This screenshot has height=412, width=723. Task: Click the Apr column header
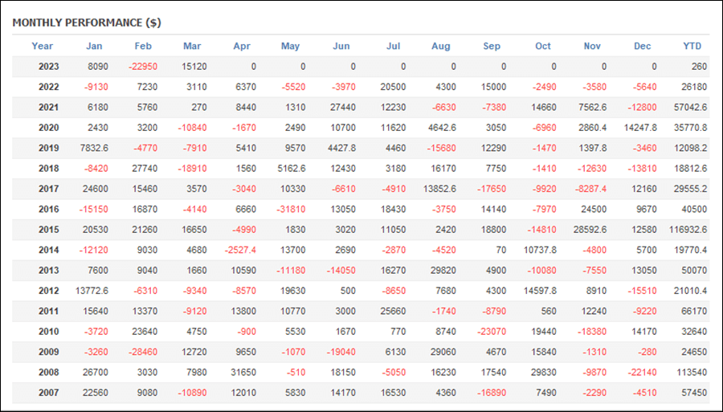point(242,46)
